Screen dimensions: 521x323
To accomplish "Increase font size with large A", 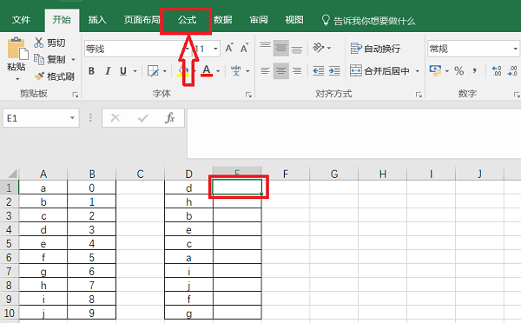I will [229, 48].
